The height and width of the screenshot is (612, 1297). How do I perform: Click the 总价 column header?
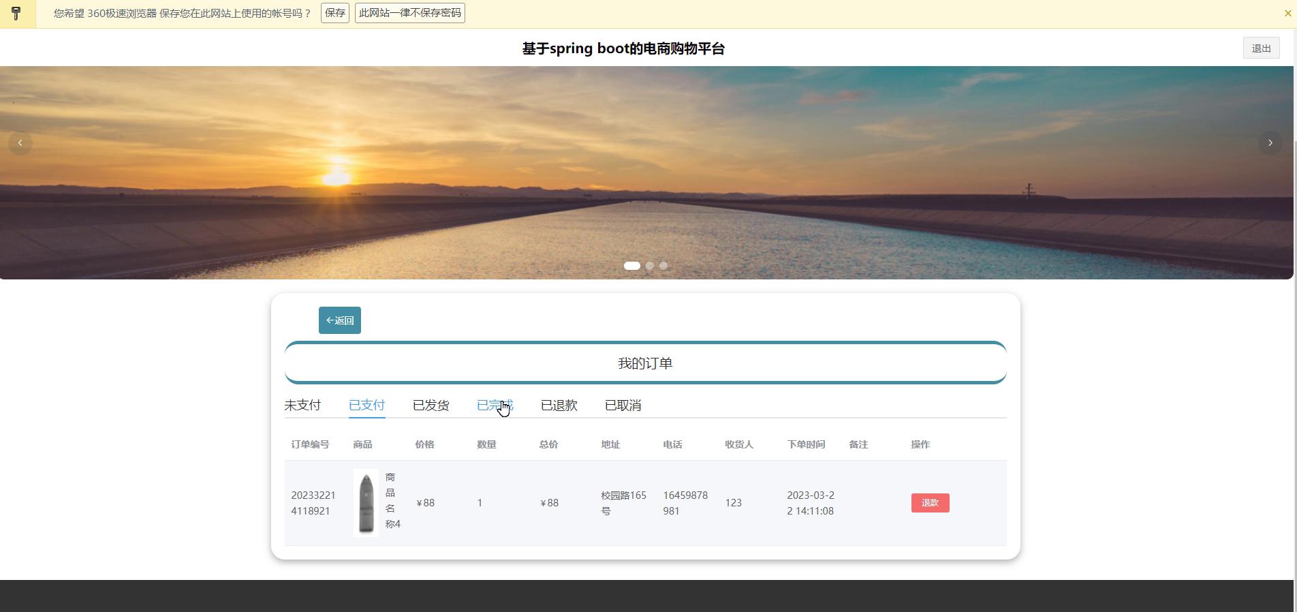548,444
